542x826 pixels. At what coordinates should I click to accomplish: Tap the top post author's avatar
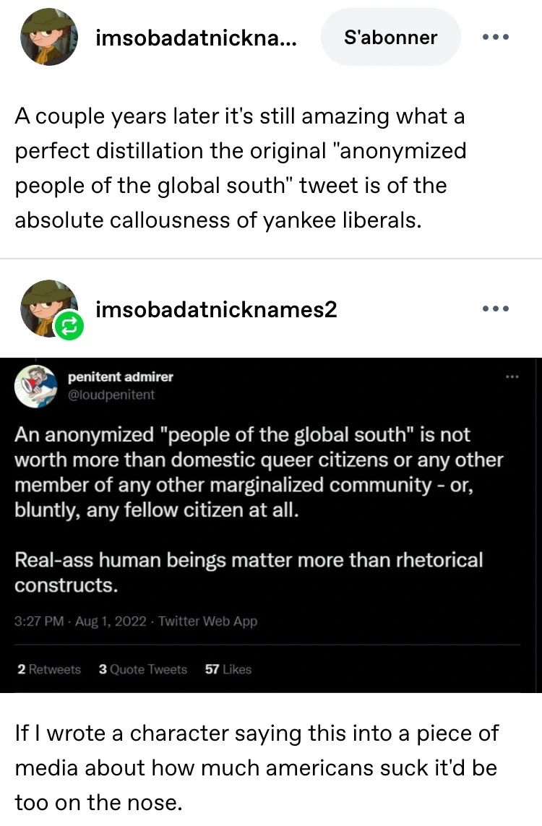pos(48,38)
